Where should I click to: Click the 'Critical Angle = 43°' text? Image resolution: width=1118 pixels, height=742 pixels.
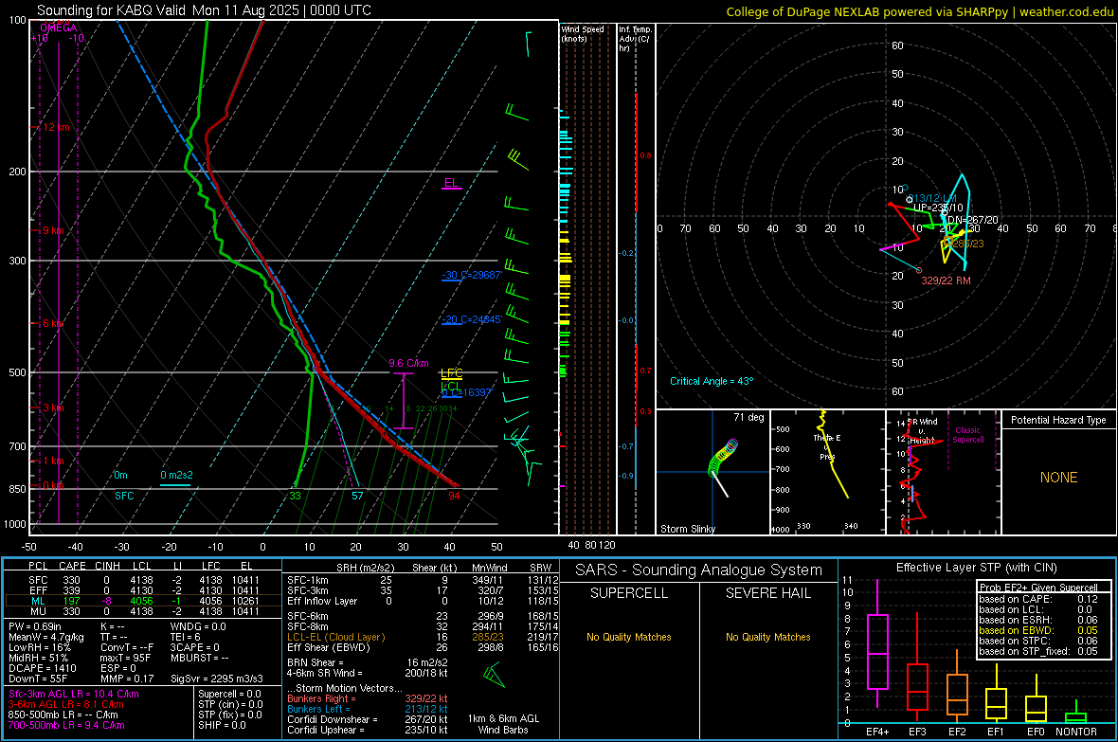[712, 381]
